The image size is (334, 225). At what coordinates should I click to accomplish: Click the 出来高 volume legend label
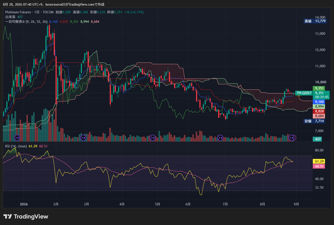point(10,17)
